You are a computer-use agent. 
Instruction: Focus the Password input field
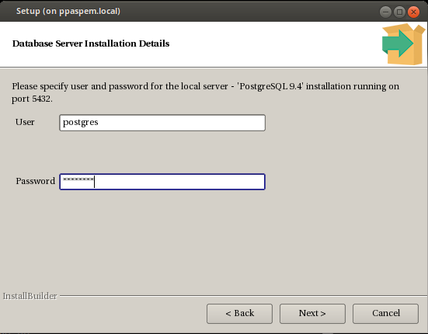(162, 182)
